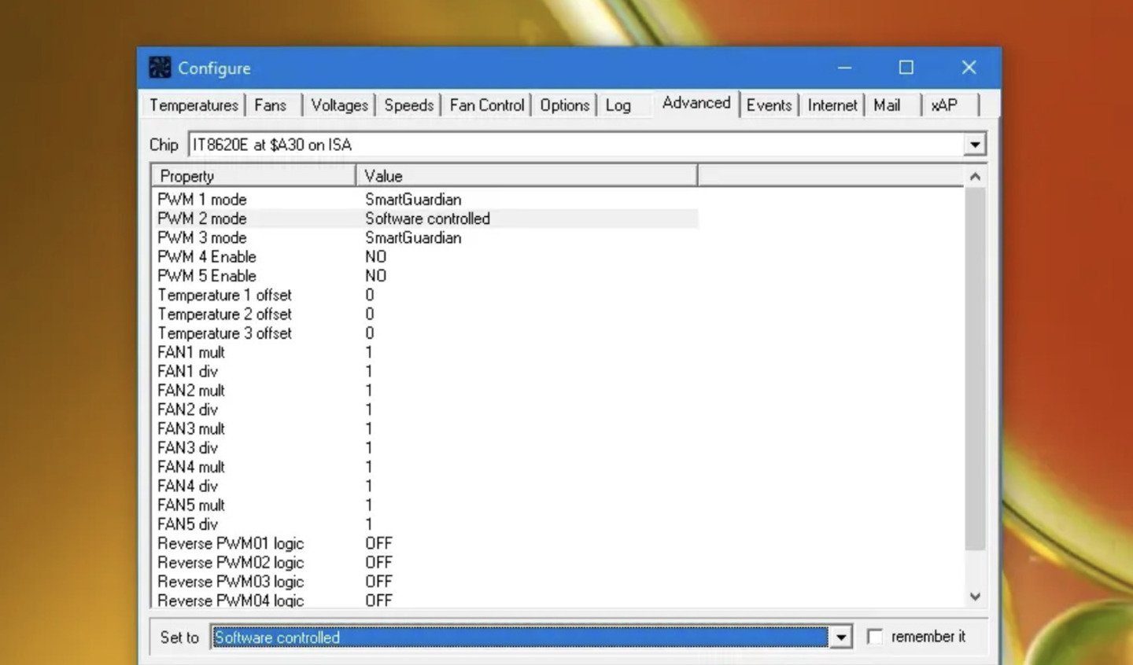Select the FAN3 mult property
The width and height of the screenshot is (1133, 665).
(191, 428)
